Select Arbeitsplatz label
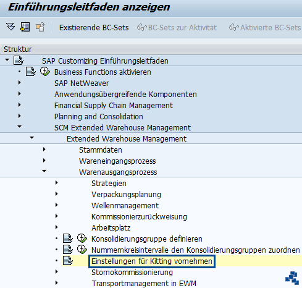Image resolution: width=302 pixels, height=288 pixels. tap(111, 228)
